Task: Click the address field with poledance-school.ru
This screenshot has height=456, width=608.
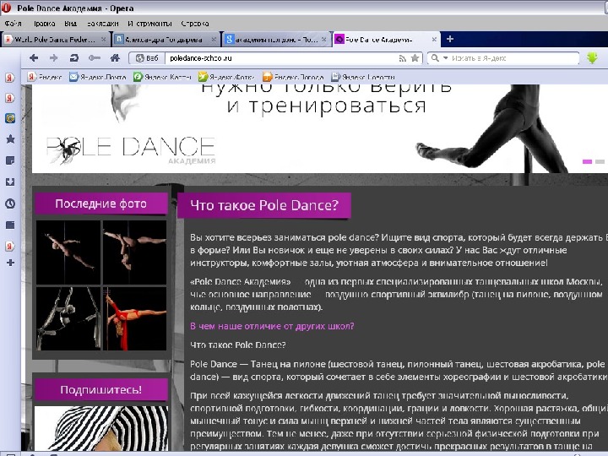Action: [281, 58]
